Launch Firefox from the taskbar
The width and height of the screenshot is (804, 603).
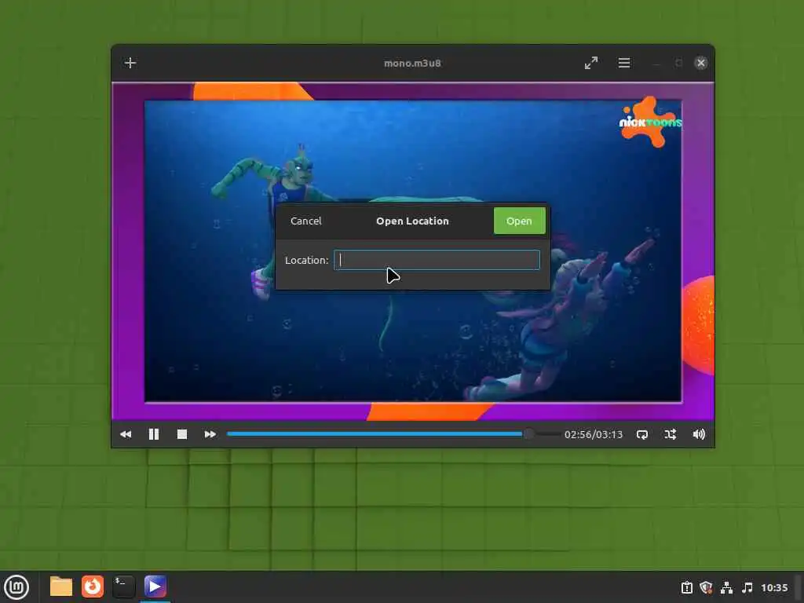[93, 587]
